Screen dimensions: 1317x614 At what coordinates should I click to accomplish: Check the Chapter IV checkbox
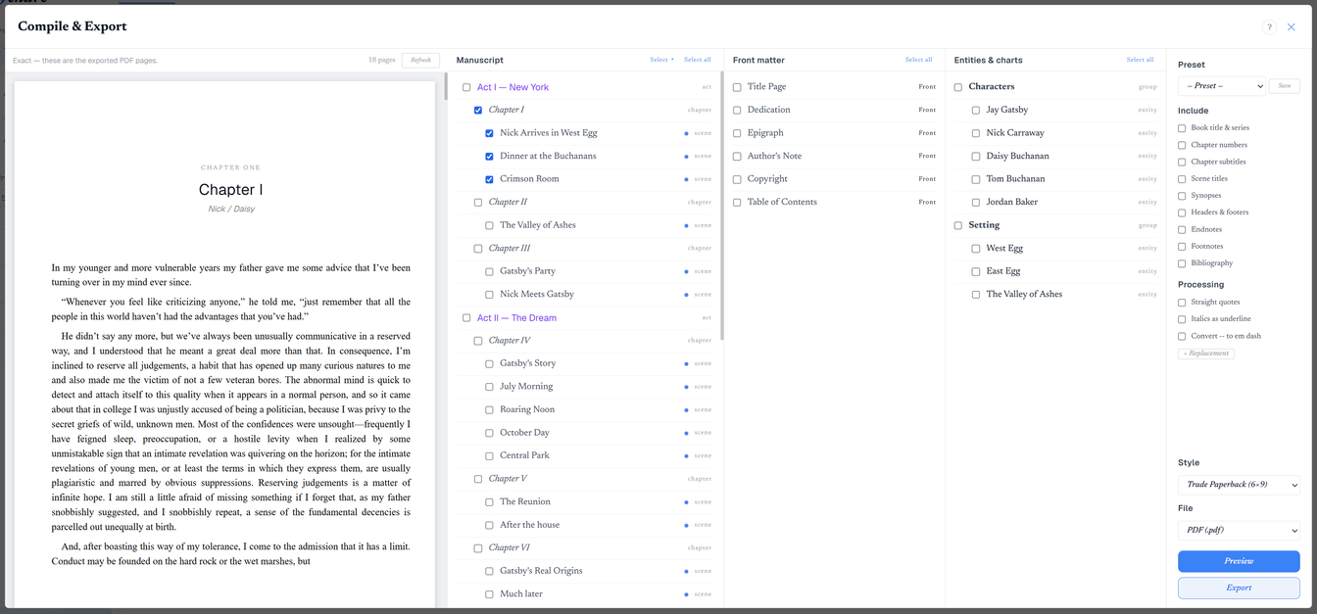point(478,341)
